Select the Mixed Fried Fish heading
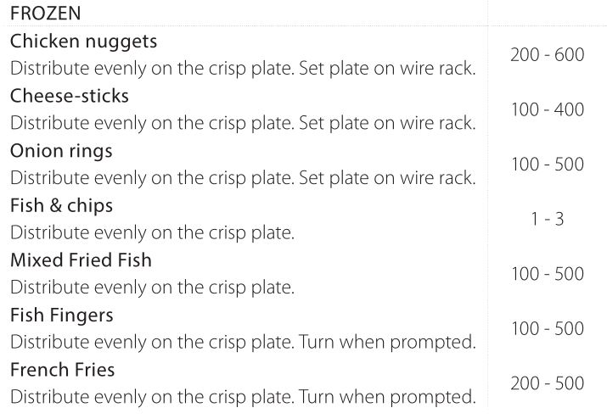This screenshot has height=419, width=607. (81, 260)
